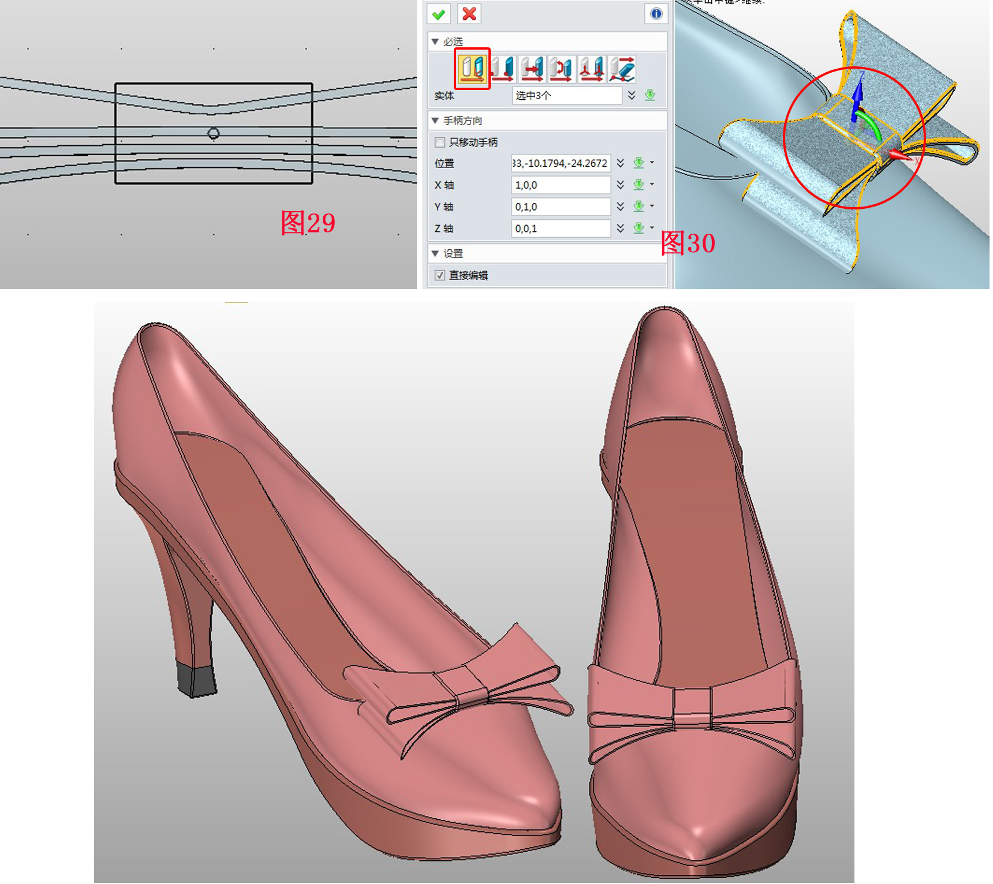Viewport: 993px width, 884px height.
Task: Select the align coordinate frames move icon
Action: 592,69
